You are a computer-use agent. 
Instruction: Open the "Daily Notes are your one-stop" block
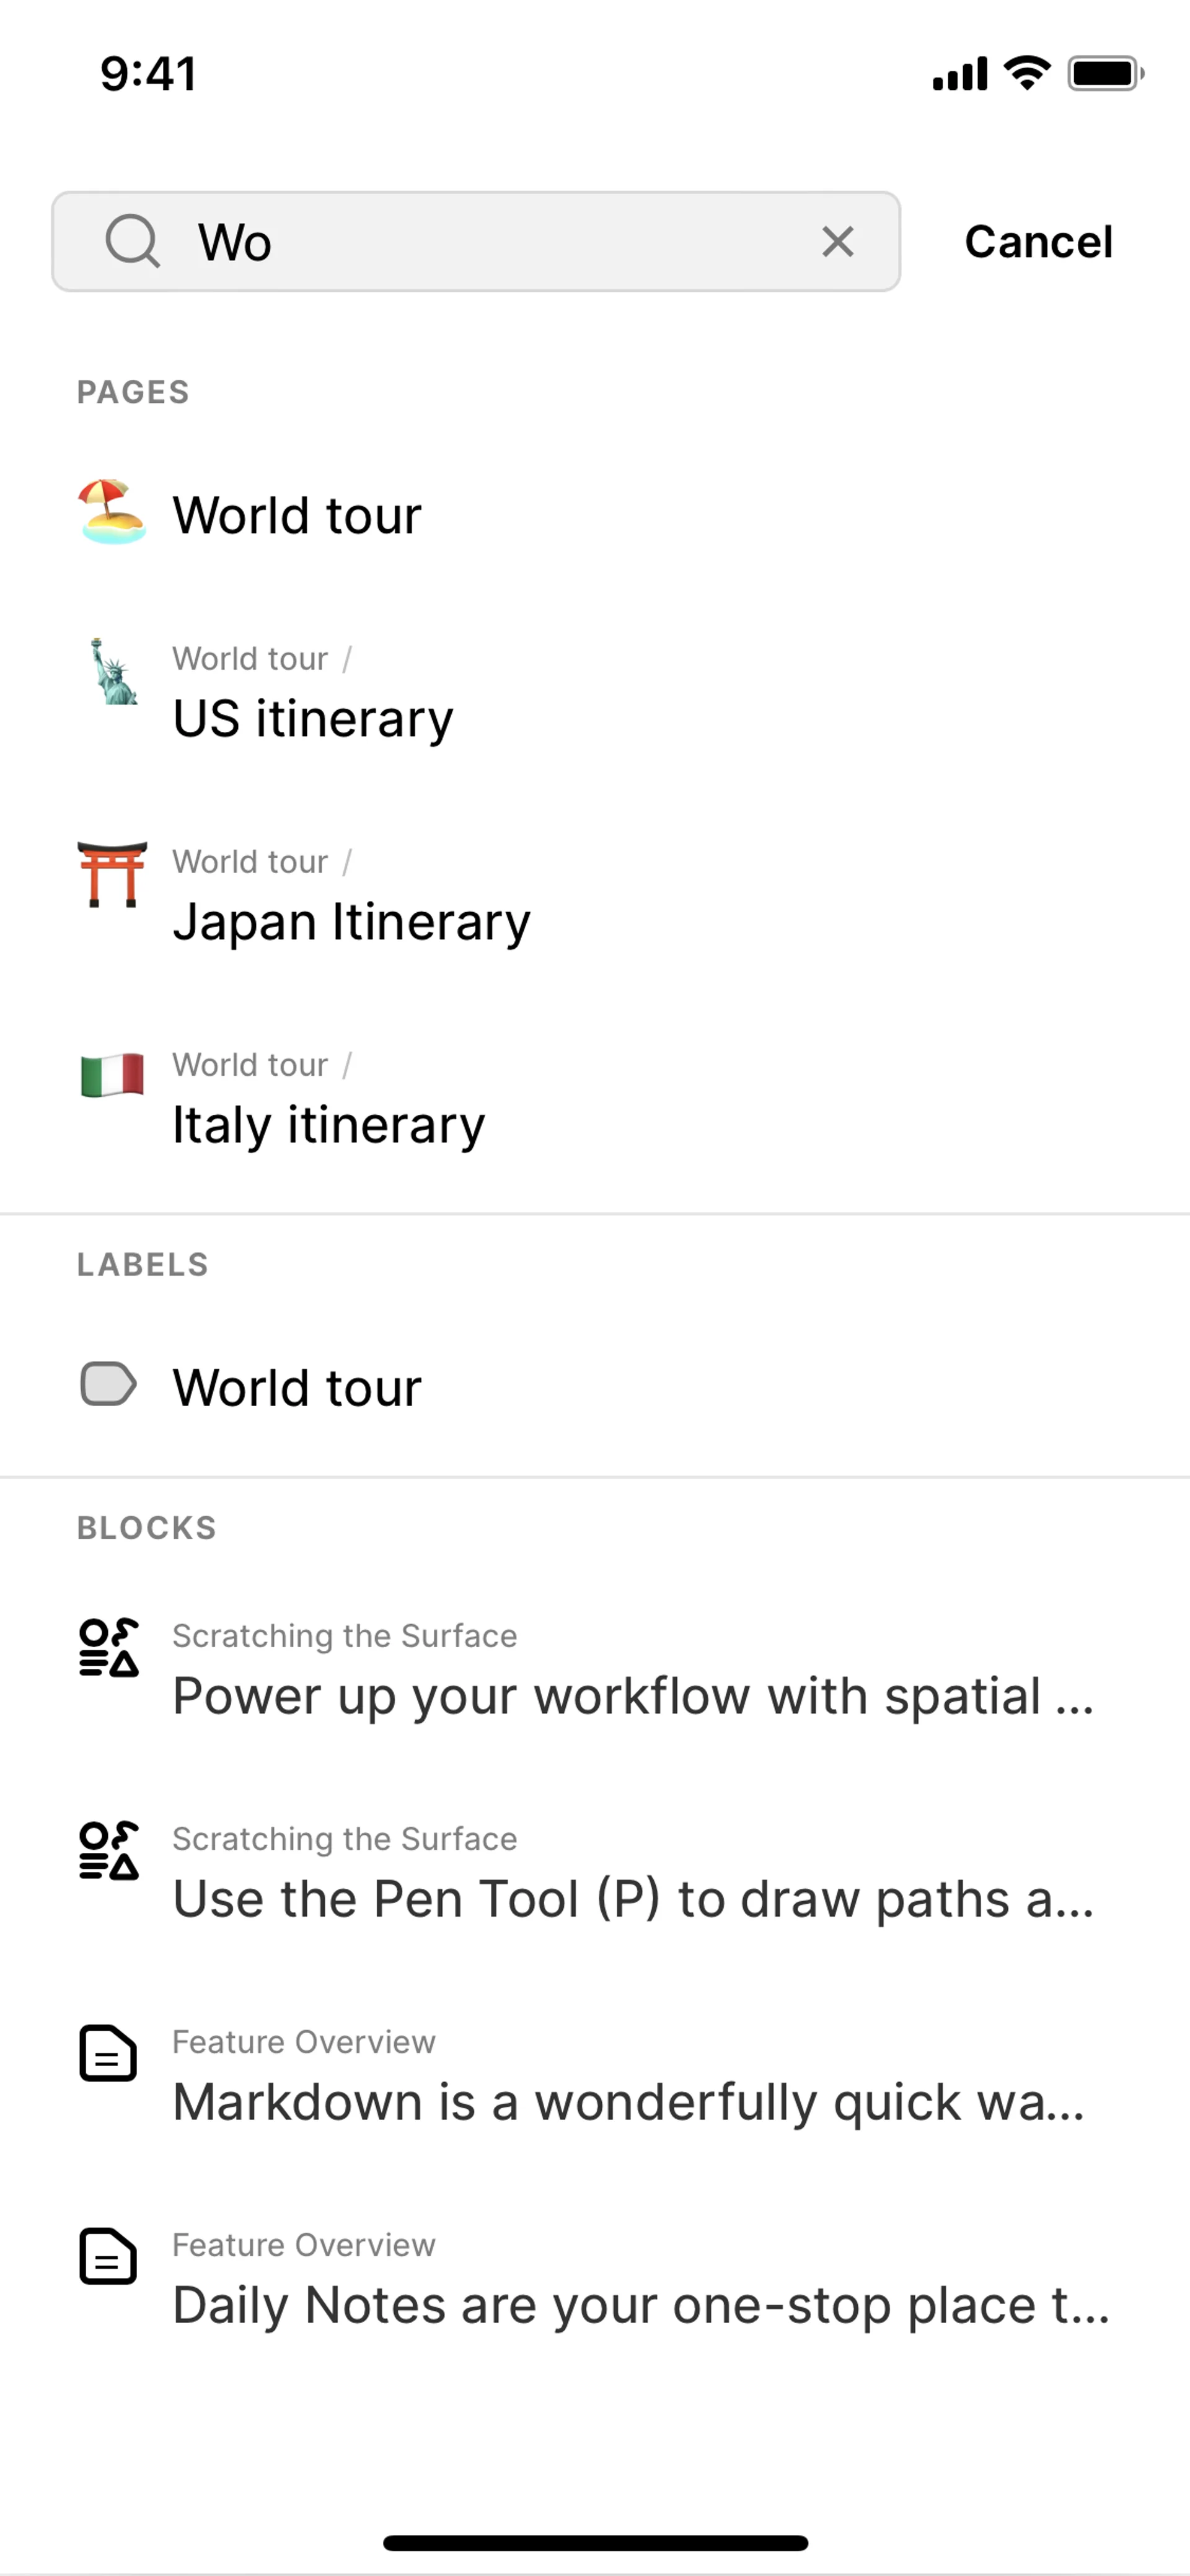(640, 2304)
